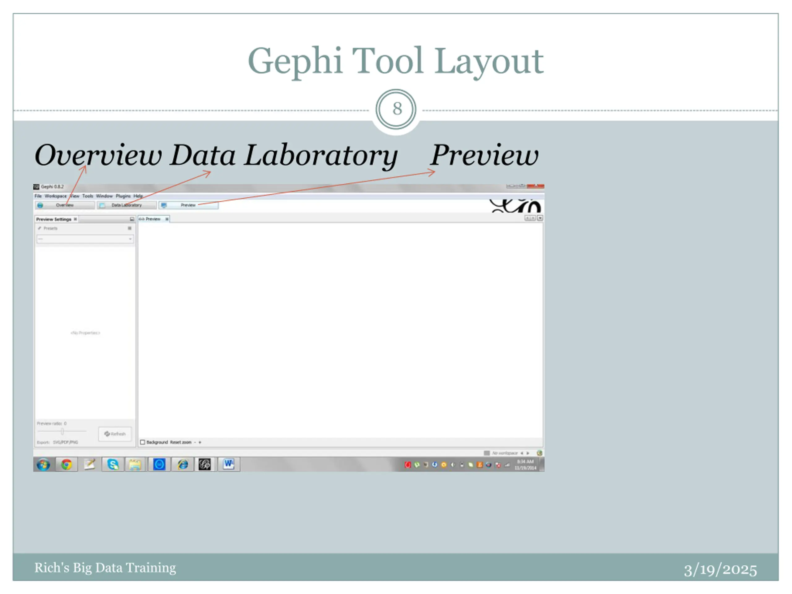Viewport: 792px width, 594px height.
Task: Go to previous workspace arrow
Action: (x=522, y=453)
